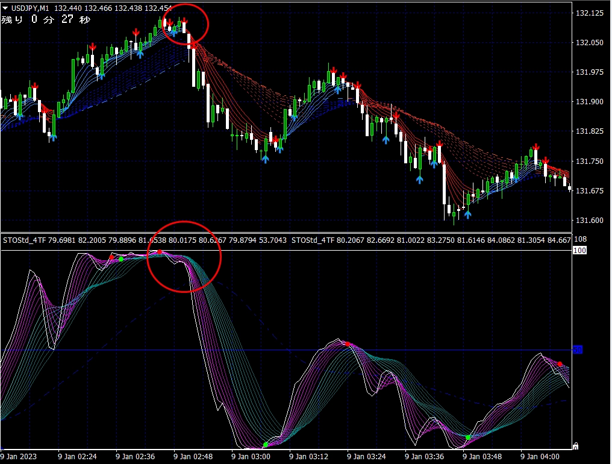Click the 131.900 price level on the right scale

[x=590, y=102]
